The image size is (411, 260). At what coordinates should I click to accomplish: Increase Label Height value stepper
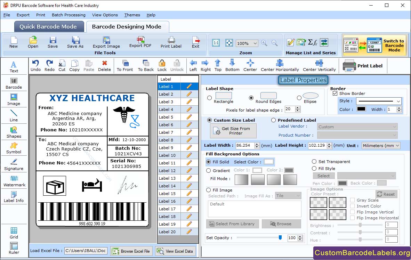[329, 144]
